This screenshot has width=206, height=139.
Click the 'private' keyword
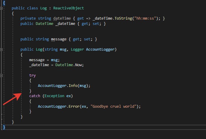[x=28, y=18]
